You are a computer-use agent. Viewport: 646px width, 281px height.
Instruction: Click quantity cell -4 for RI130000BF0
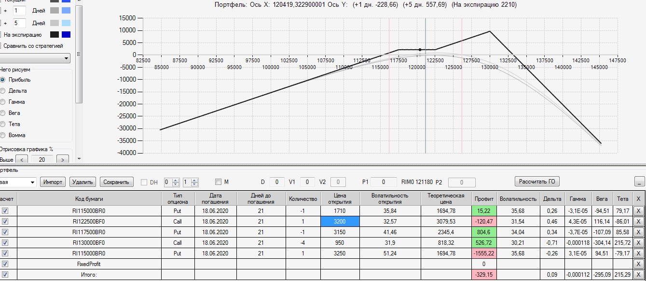(303, 243)
